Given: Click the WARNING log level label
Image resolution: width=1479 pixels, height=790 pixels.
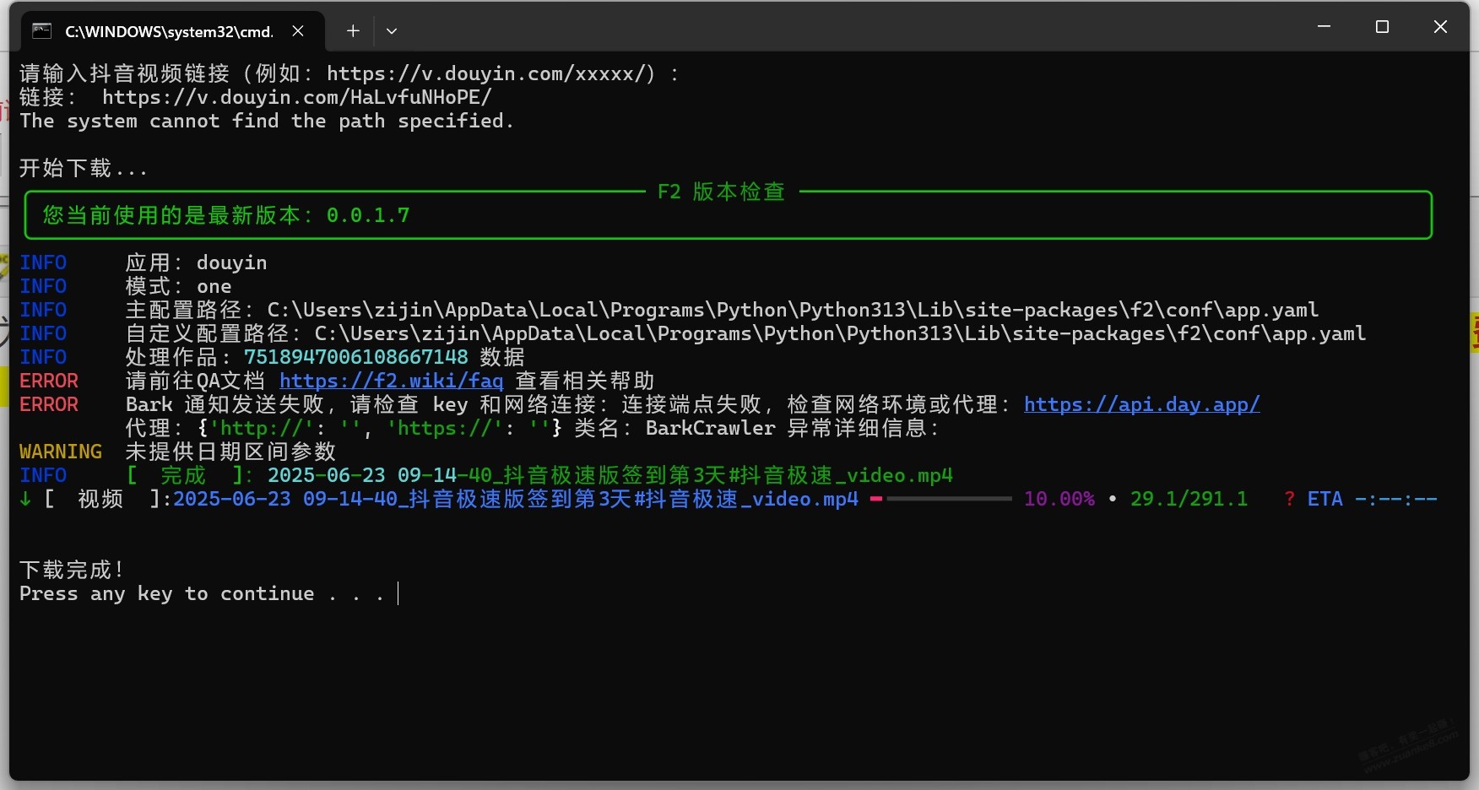Looking at the screenshot, I should pyautogui.click(x=61, y=452).
